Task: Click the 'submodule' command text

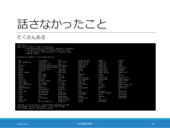Action: pos(122,69)
